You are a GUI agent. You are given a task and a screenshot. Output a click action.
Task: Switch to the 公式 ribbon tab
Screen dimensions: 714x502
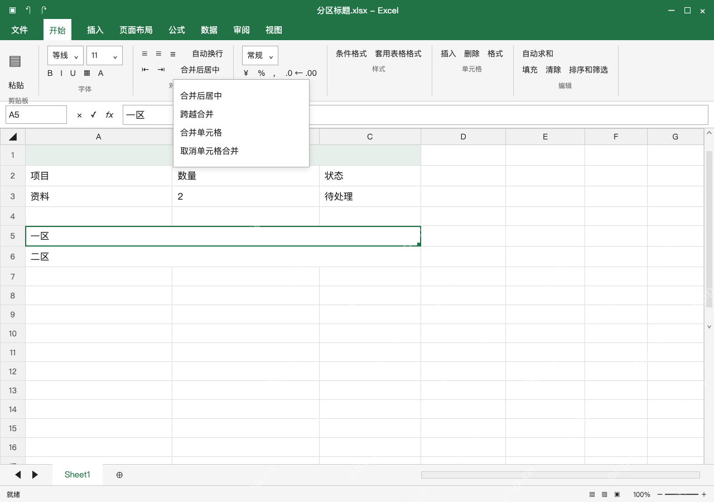coord(177,30)
